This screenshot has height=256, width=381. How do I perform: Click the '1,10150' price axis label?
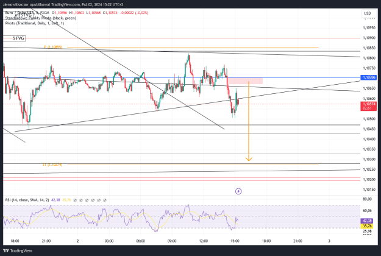pos(369,190)
